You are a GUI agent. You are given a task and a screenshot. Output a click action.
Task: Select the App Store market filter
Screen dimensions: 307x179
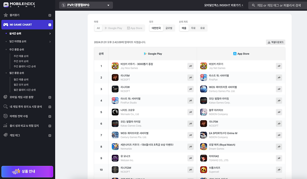click(x=135, y=28)
